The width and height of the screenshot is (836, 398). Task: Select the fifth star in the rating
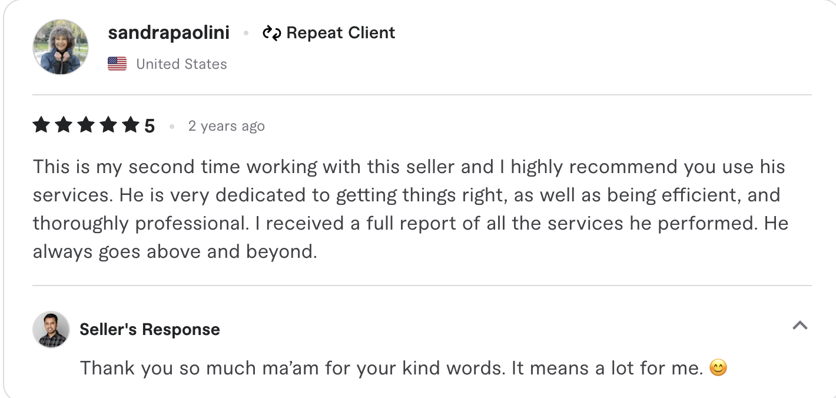[131, 124]
